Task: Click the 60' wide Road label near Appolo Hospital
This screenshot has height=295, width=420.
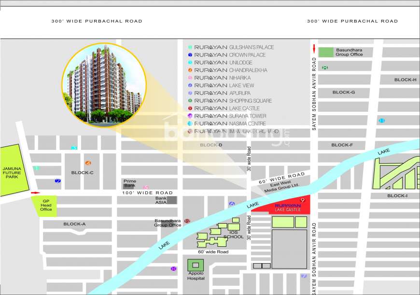Action: coord(213,252)
